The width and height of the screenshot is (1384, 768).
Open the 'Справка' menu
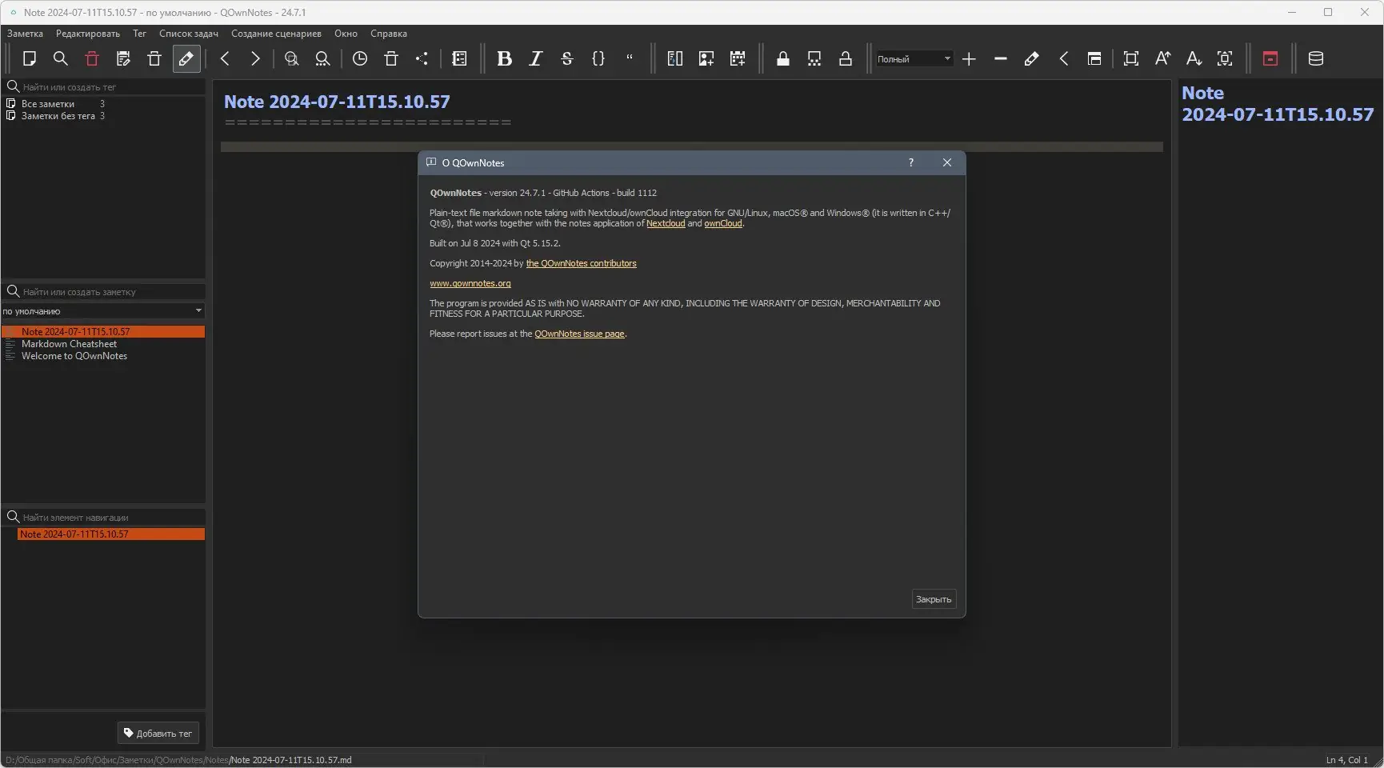(388, 34)
